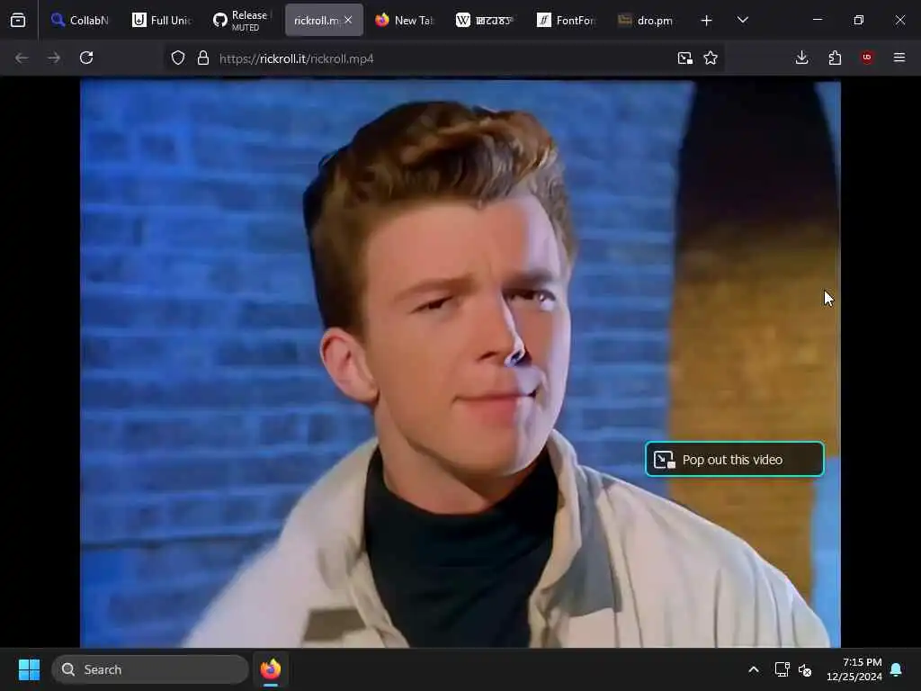The image size is (921, 691).
Task: Switch to the dro.pm tab
Action: tap(647, 20)
